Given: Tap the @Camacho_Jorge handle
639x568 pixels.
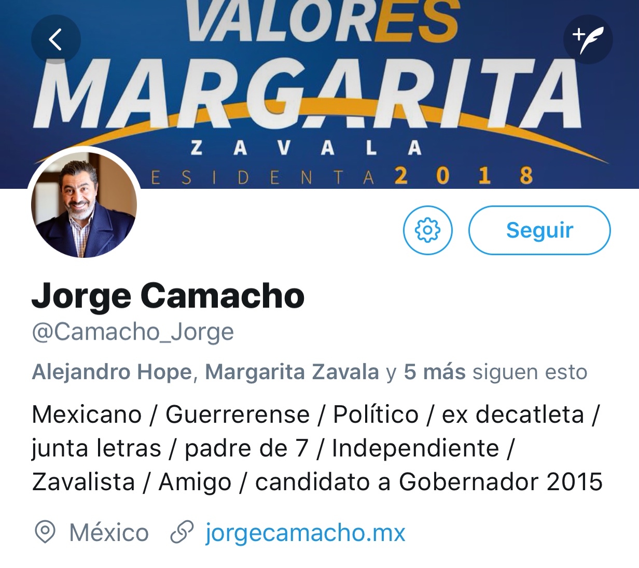Looking at the screenshot, I should point(133,332).
